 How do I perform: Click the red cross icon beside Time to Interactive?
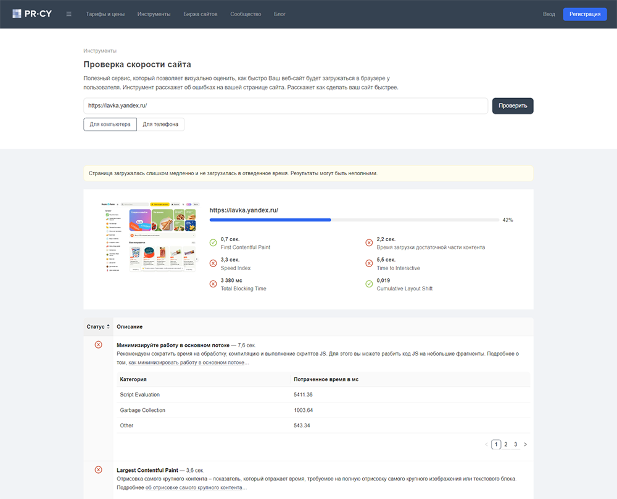pyautogui.click(x=369, y=263)
